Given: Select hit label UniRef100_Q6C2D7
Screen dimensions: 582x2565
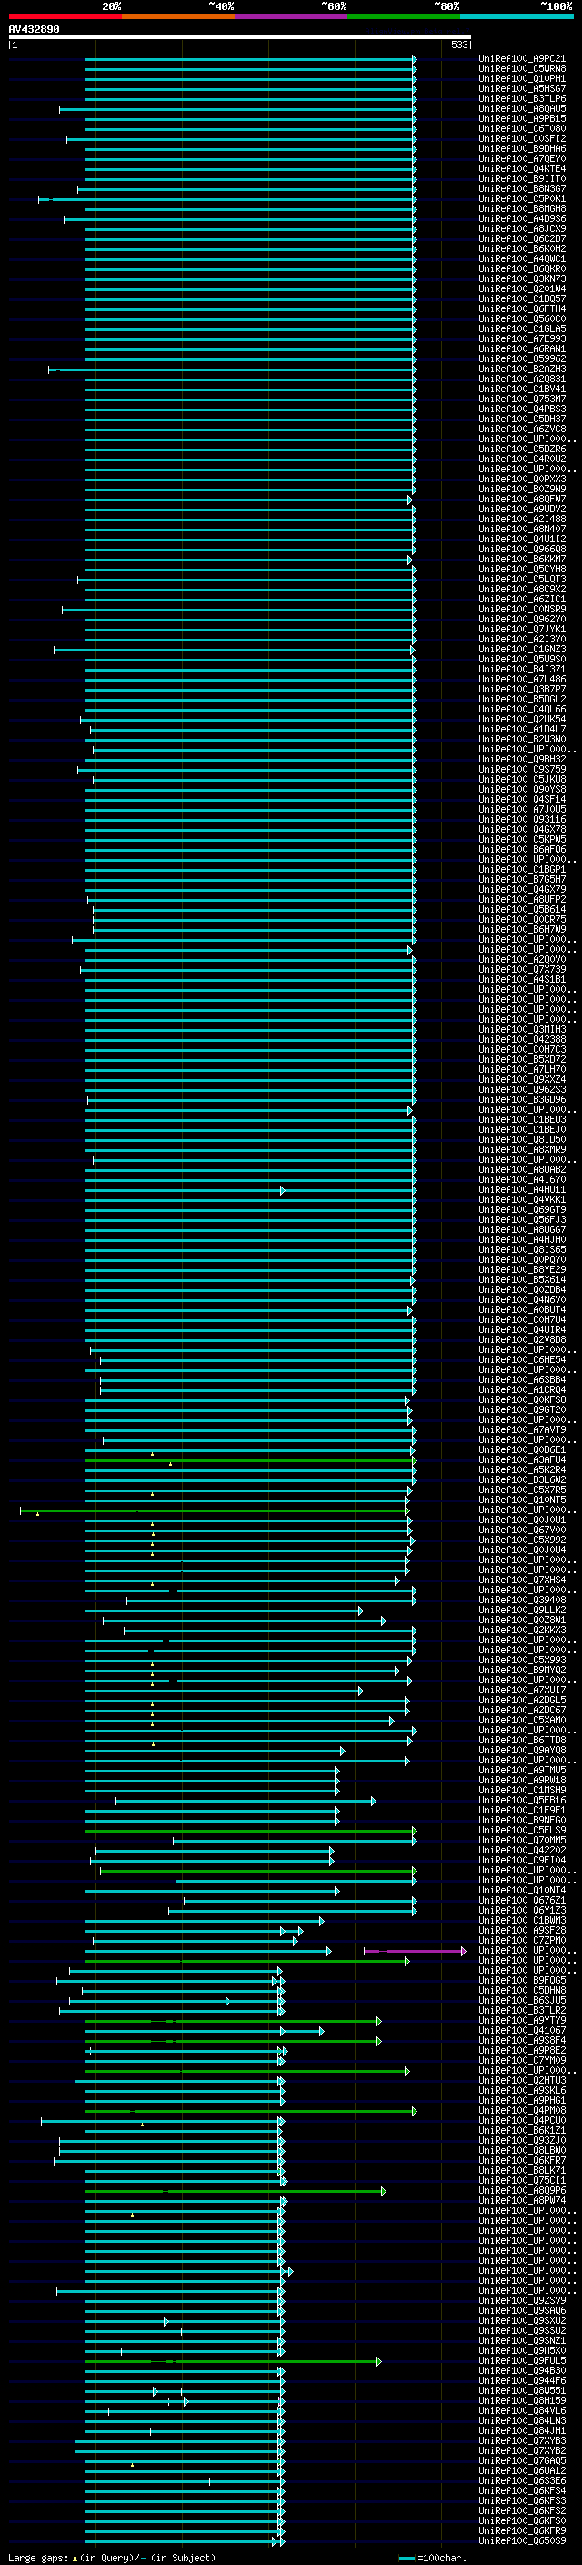Looking at the screenshot, I should tap(522, 239).
